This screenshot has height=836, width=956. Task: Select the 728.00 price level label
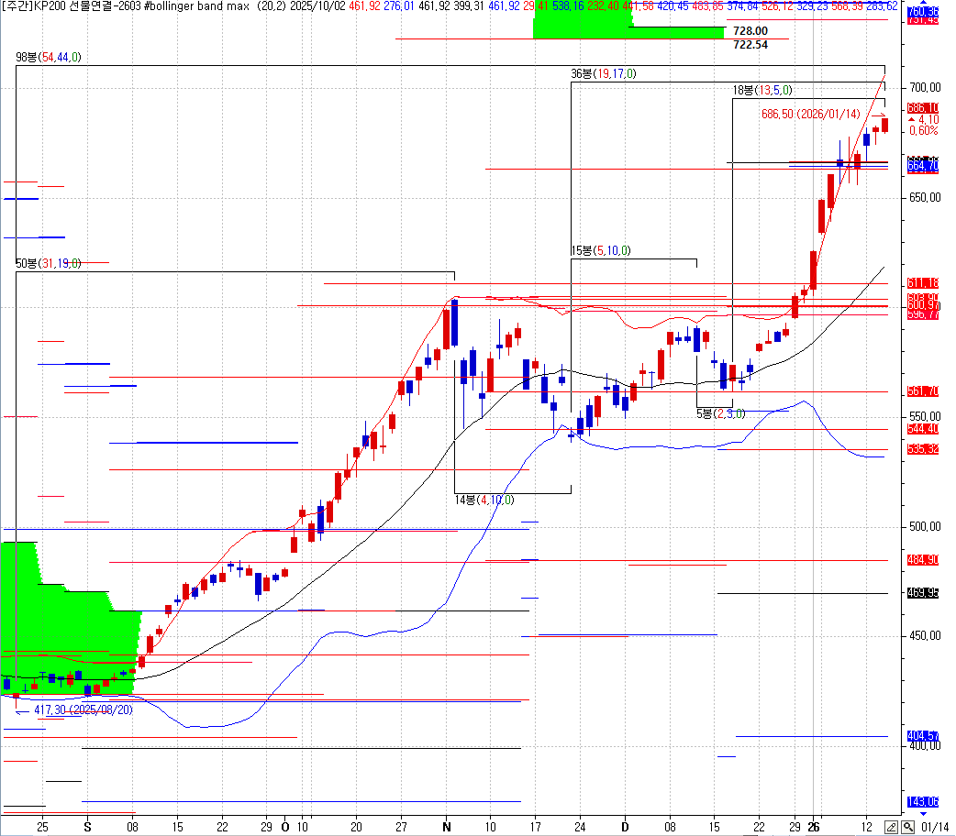coord(750,31)
